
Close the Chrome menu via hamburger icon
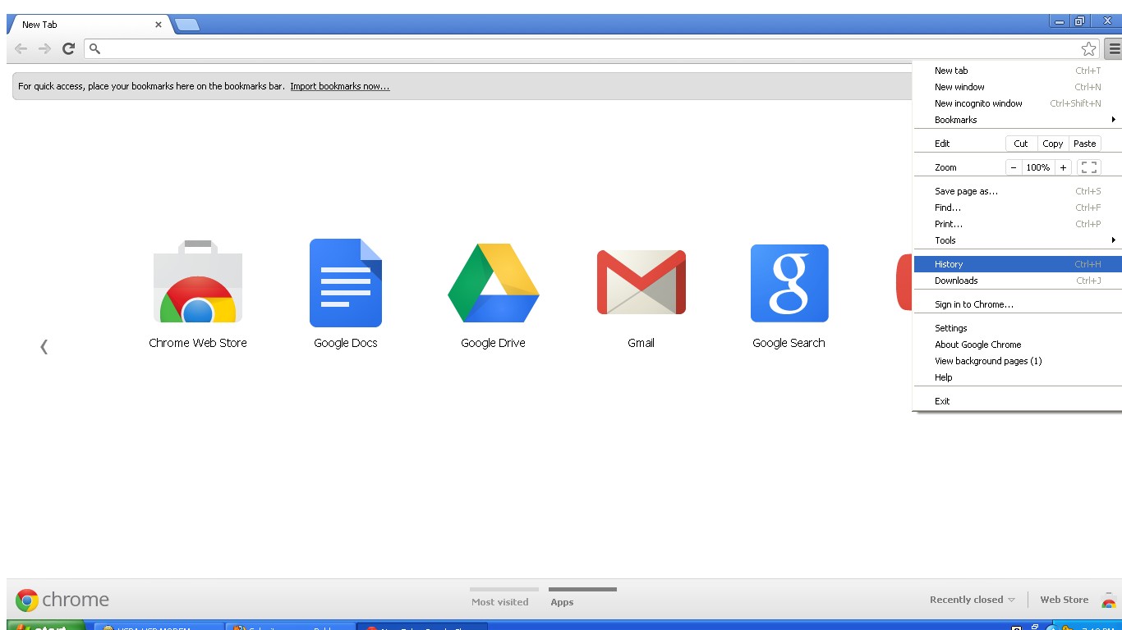tap(1113, 49)
